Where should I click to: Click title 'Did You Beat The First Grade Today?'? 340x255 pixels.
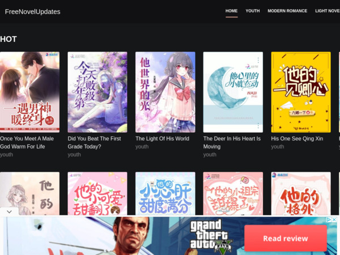93,142
